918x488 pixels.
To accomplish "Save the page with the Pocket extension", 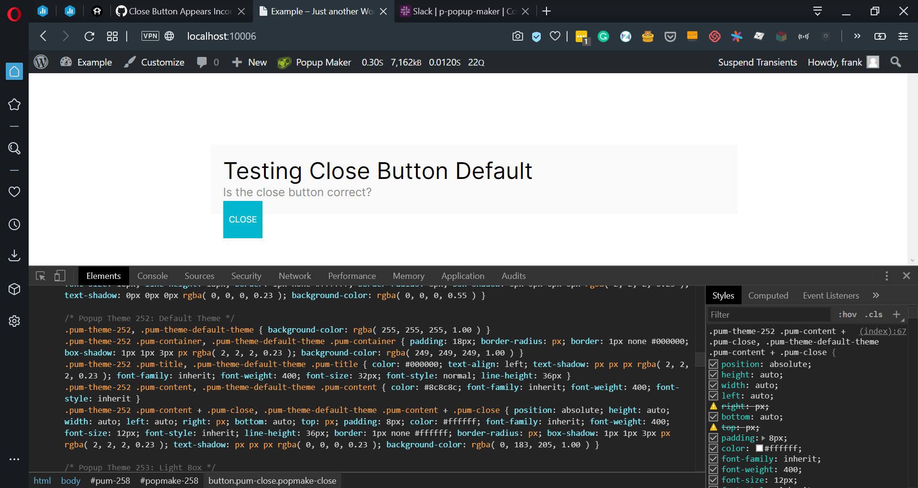I will [670, 36].
